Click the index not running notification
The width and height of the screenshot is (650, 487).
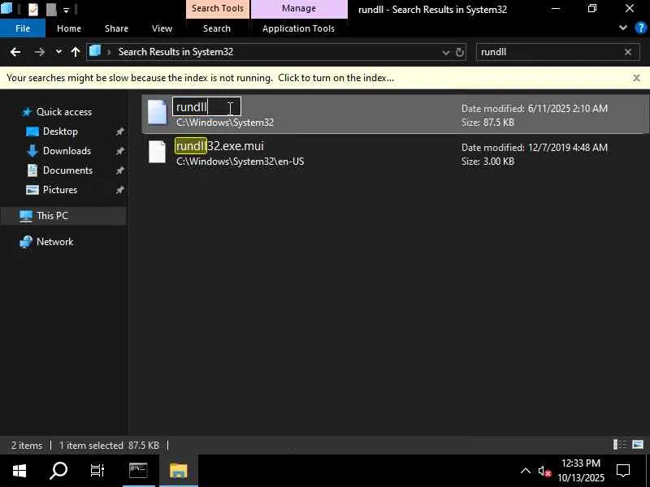(200, 78)
